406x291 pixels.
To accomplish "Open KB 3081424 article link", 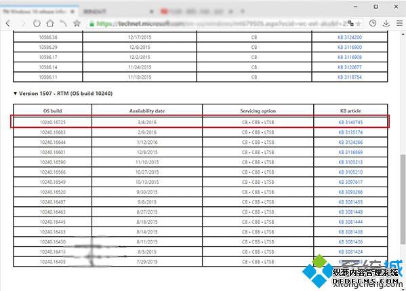I will pos(350,252).
